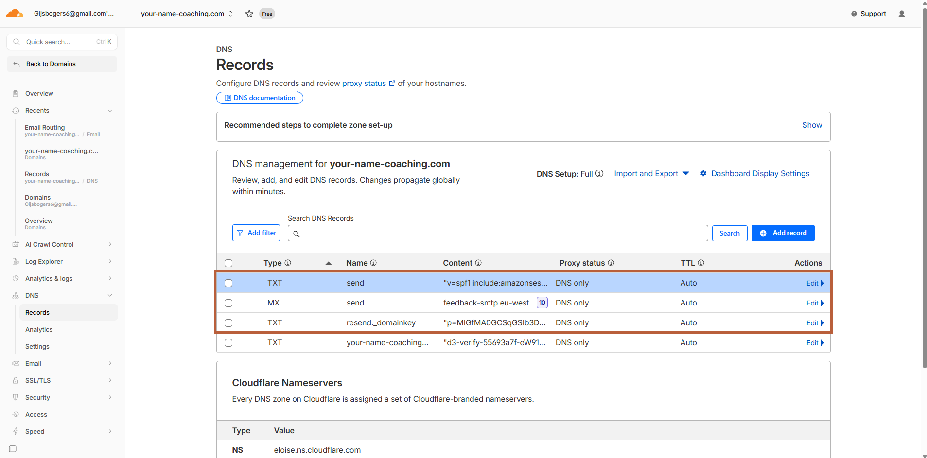Select the AI Crawl Control sidebar icon
Screen dimensions: 927x458
(x=15, y=244)
